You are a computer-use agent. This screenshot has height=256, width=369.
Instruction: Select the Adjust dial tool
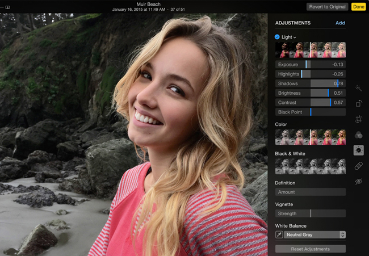(x=359, y=150)
